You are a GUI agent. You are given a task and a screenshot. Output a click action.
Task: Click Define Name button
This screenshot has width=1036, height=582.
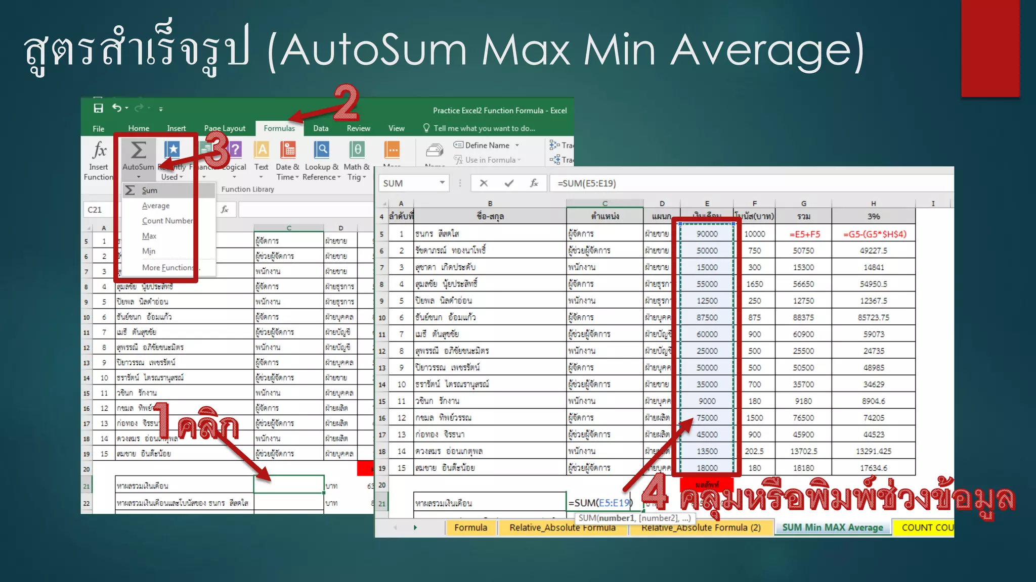tap(482, 145)
